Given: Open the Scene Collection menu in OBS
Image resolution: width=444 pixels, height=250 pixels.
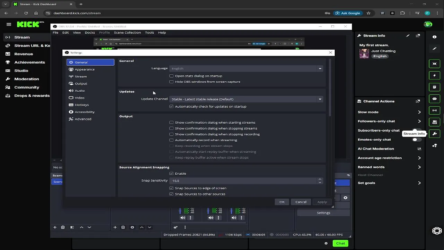Looking at the screenshot, I should (127, 33).
